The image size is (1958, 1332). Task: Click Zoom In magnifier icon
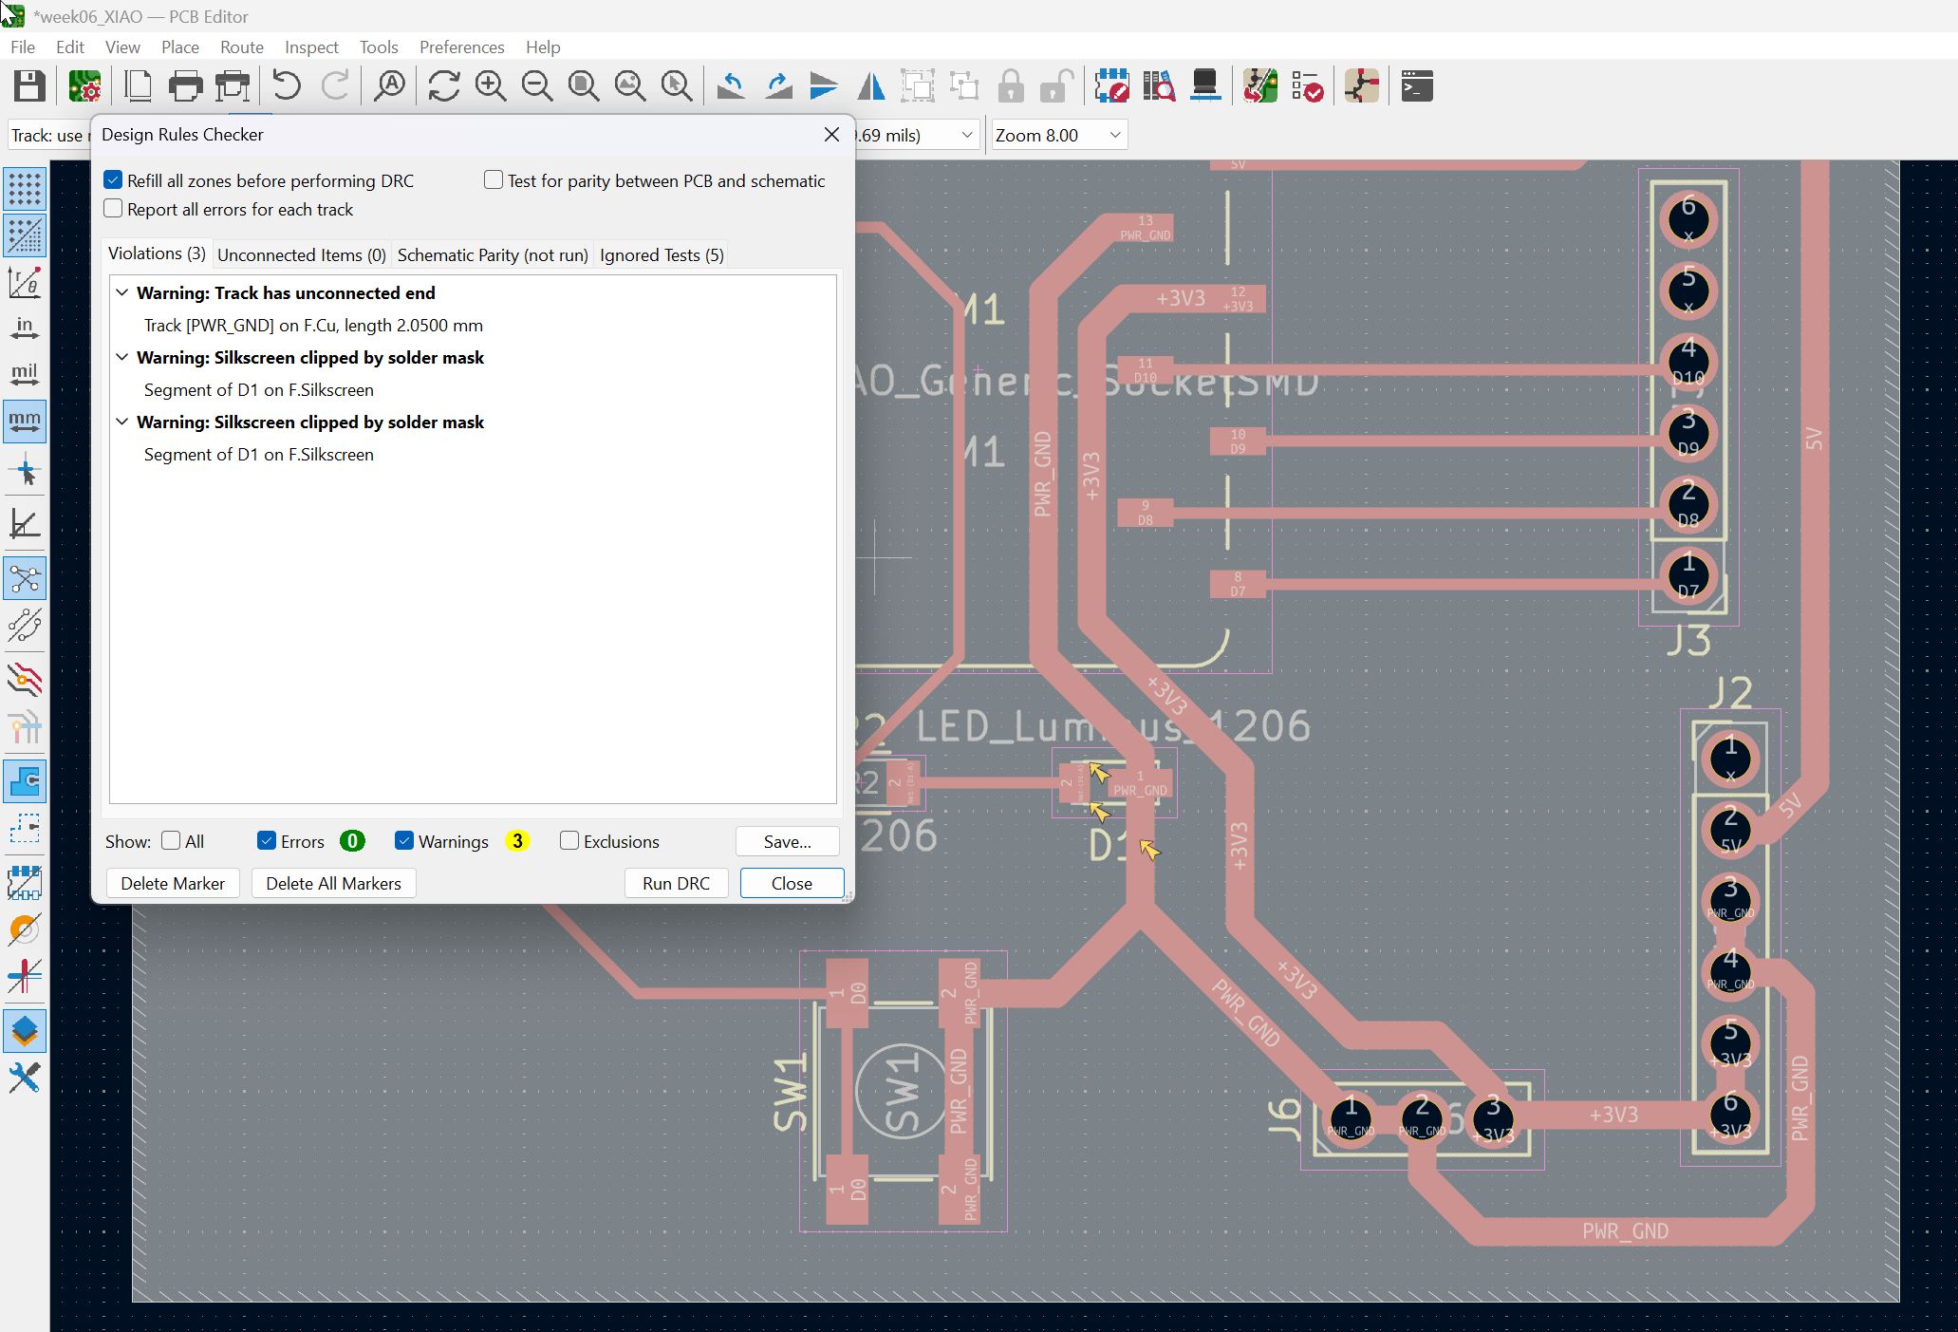(491, 86)
